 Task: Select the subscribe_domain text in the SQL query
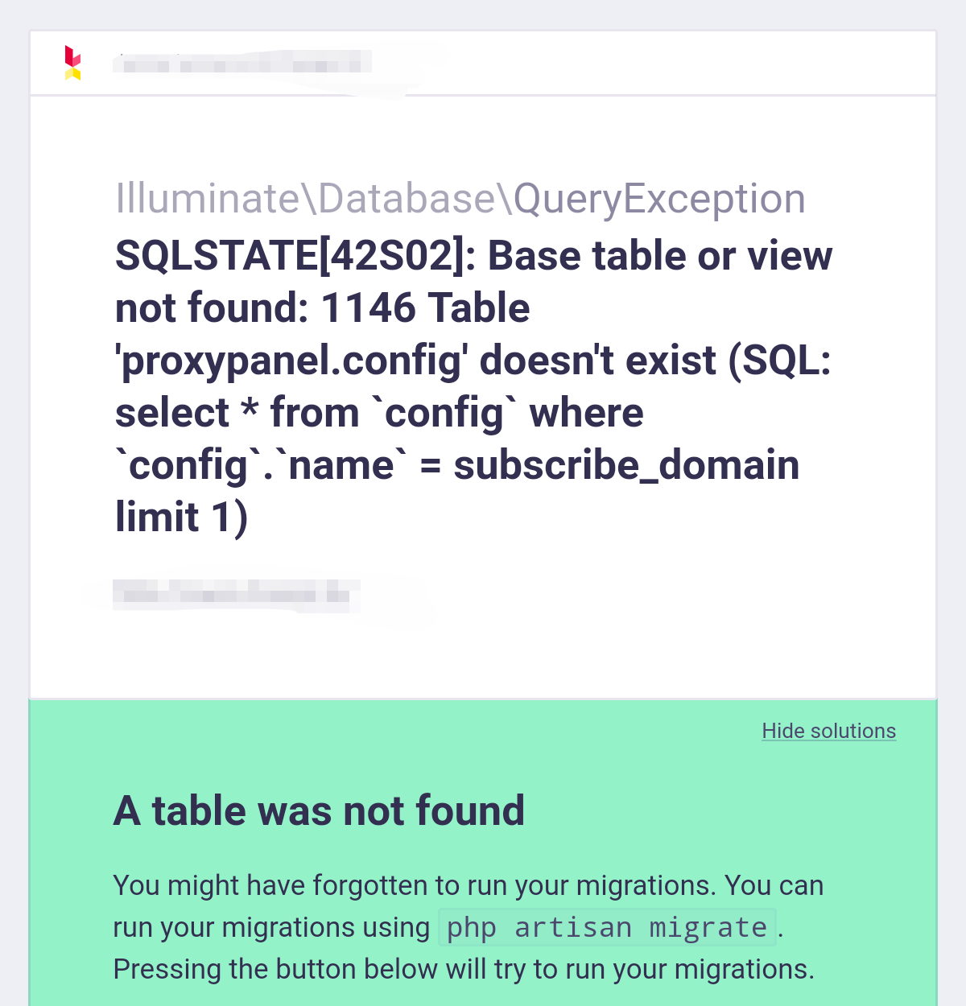pyautogui.click(x=626, y=464)
